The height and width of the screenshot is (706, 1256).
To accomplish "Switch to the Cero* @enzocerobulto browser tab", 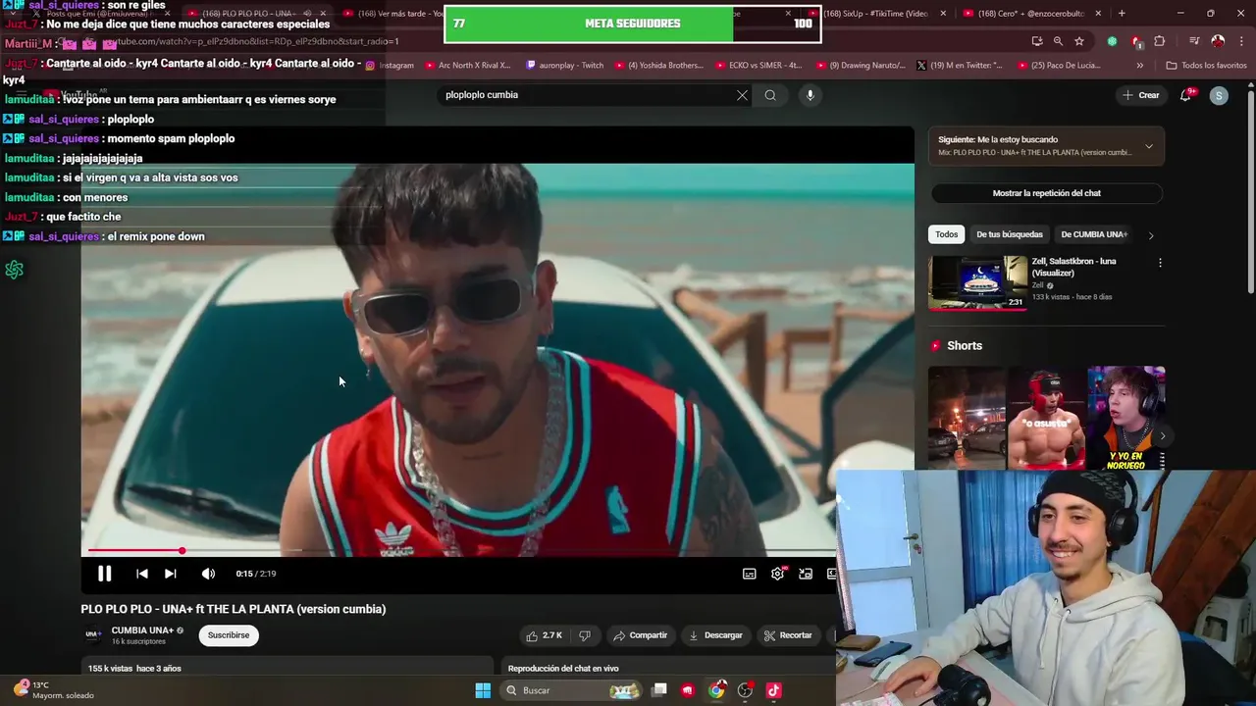I will point(1033,14).
